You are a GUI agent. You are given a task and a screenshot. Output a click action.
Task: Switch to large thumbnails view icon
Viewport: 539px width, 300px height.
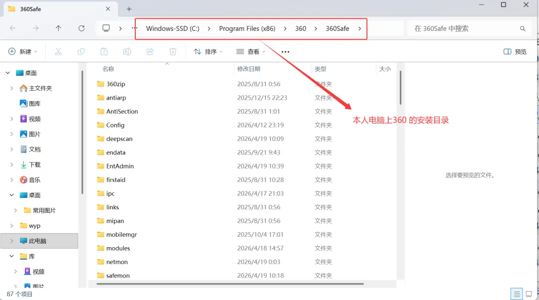pyautogui.click(x=529, y=294)
